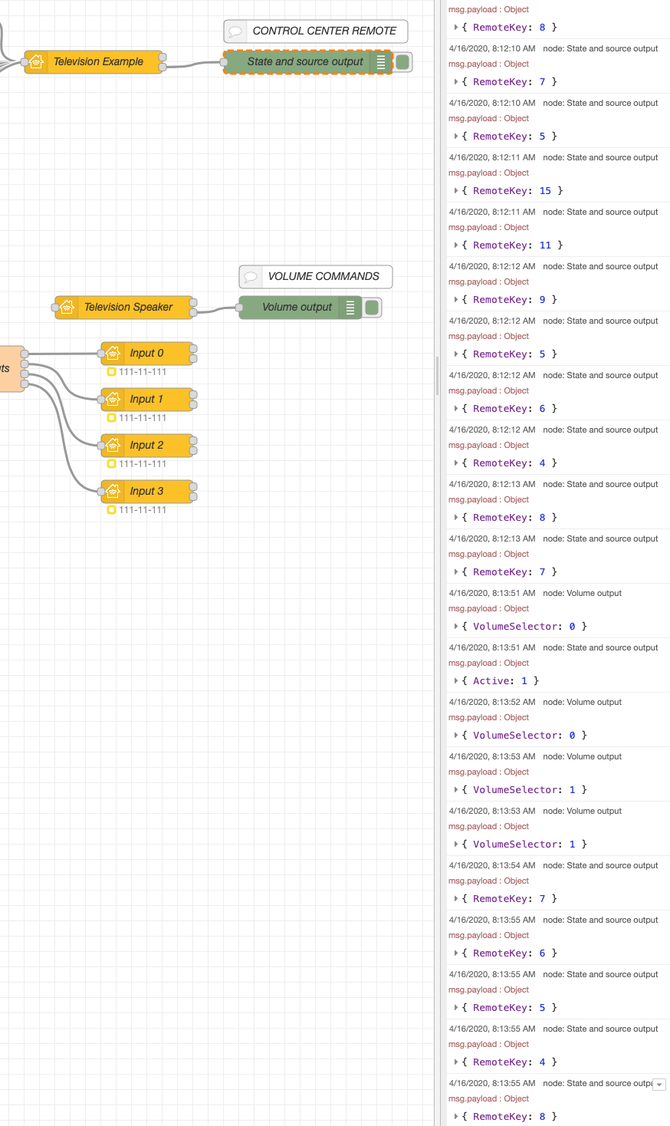Toggle the State and source output debug node button
This screenshot has width=670, height=1126.
click(x=402, y=62)
